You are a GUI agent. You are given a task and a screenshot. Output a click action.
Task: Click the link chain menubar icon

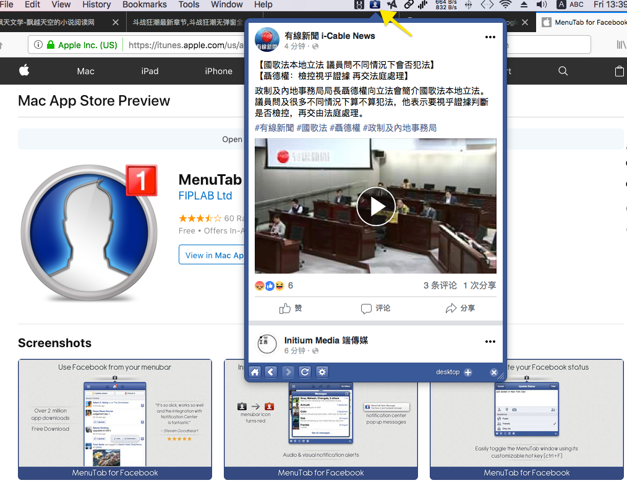coord(408,4)
